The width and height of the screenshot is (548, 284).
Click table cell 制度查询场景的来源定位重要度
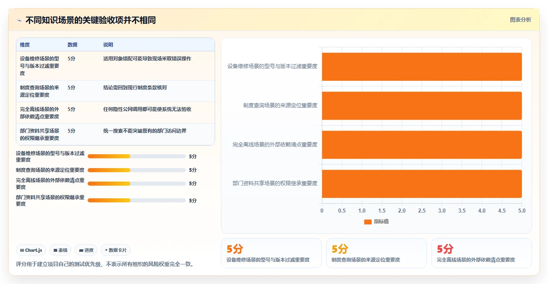[x=40, y=91]
